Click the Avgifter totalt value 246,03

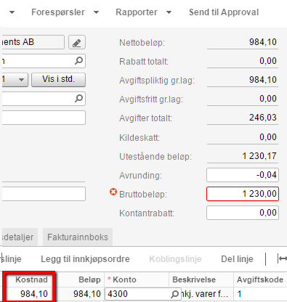point(263,118)
